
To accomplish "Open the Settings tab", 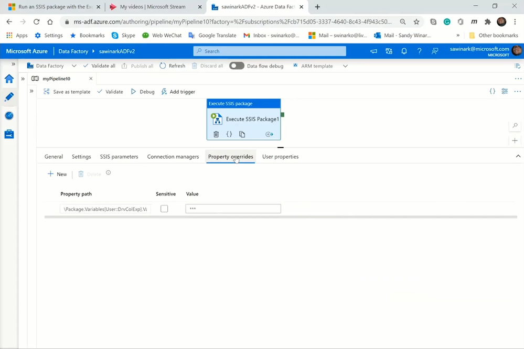I will tap(81, 157).
